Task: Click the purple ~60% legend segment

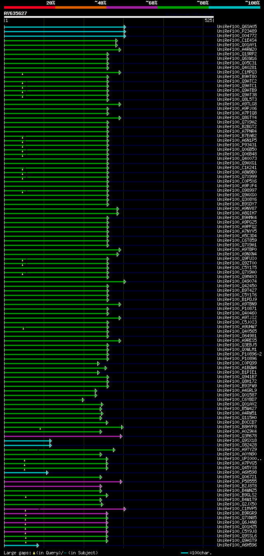Action: pos(132,7)
